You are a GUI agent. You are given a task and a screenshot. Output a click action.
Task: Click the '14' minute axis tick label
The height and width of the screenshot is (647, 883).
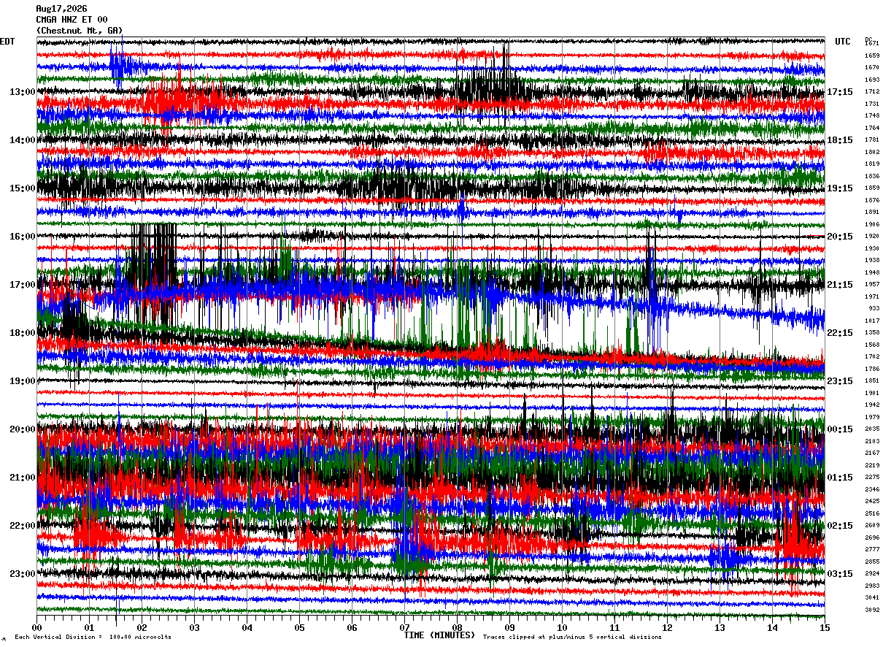click(x=772, y=627)
